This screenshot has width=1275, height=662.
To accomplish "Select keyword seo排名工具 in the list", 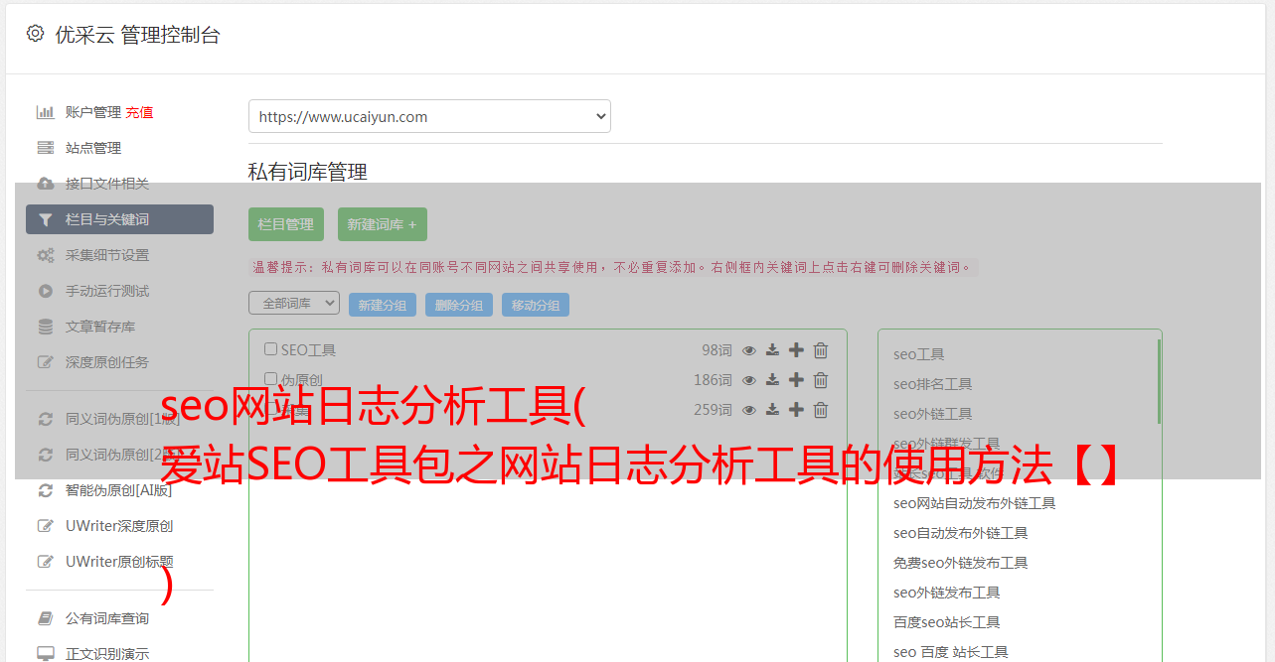I will coord(932,384).
